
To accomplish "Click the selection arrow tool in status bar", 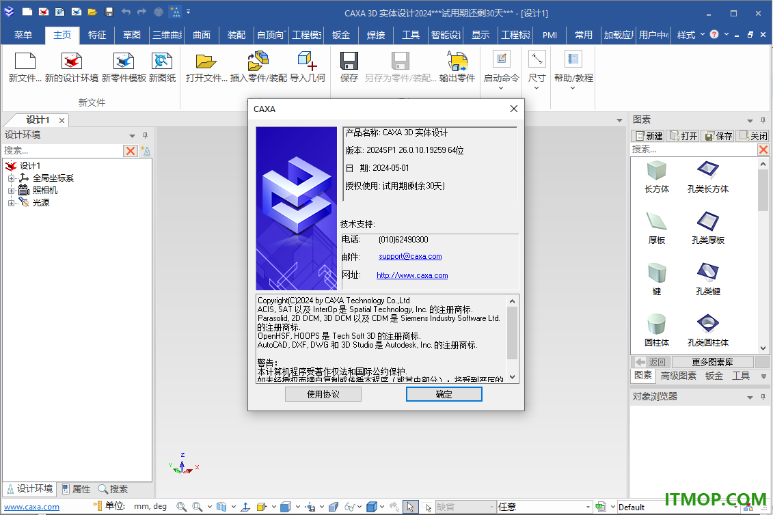I will pyautogui.click(x=410, y=507).
